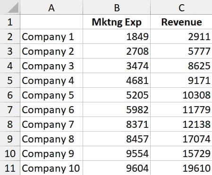Select column A header
The image size is (212, 175).
tap(51, 7)
